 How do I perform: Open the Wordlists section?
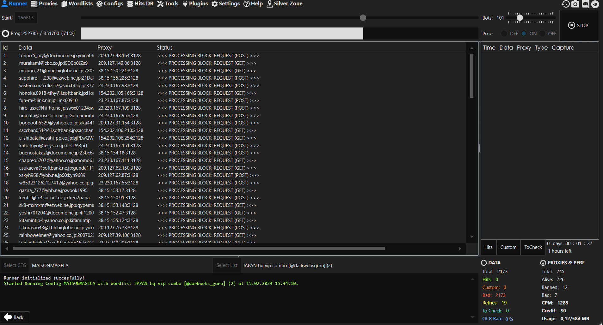[77, 4]
